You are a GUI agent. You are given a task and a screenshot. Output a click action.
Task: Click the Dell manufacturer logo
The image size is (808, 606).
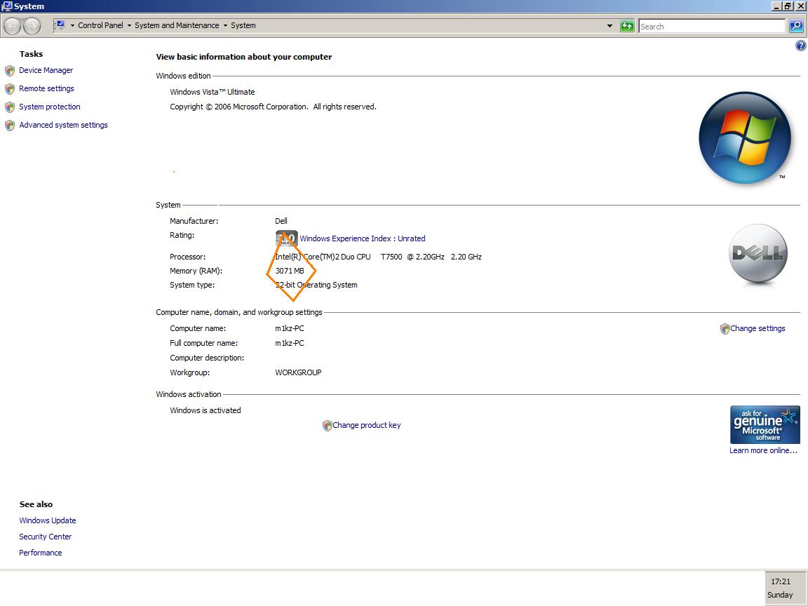click(758, 253)
